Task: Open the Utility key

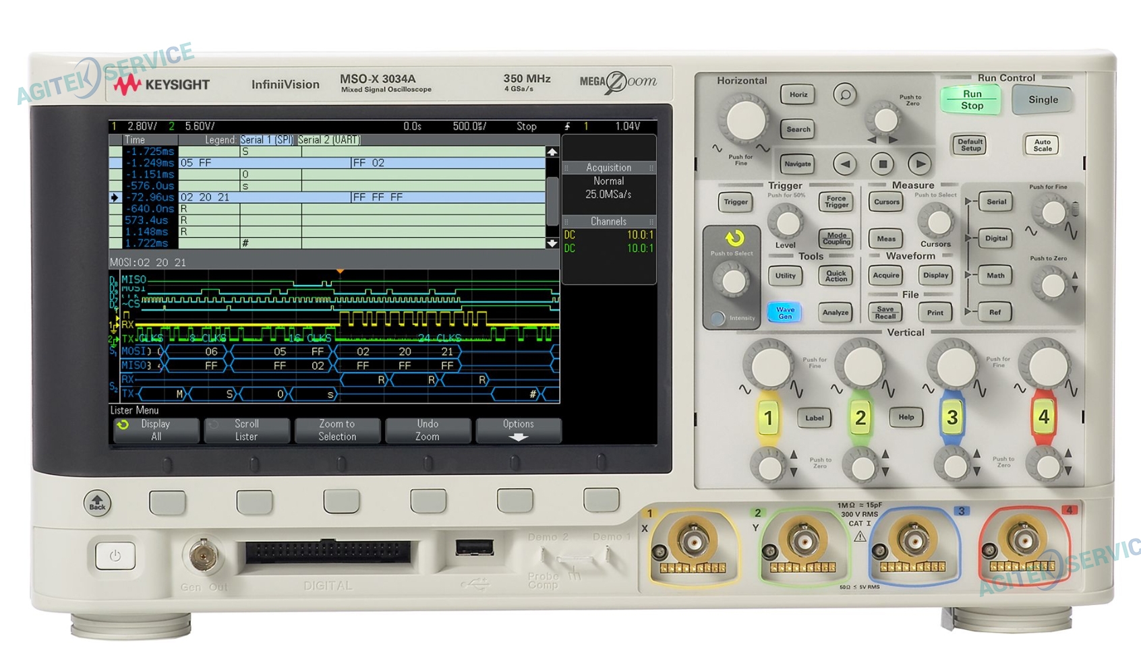Action: 785,276
